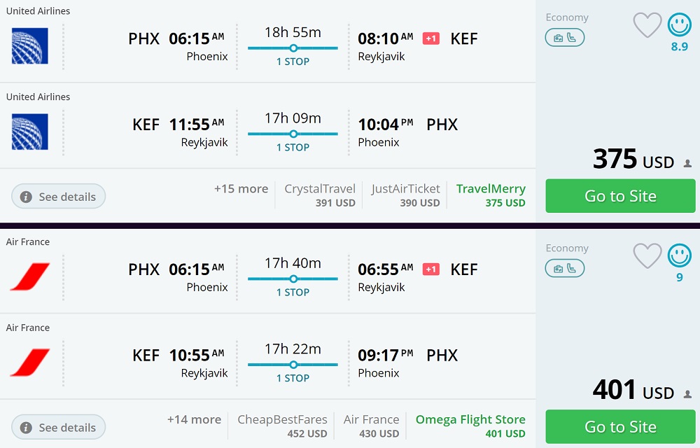The width and height of the screenshot is (700, 448).
Task: Click the passenger icon next to 375 USD
Action: click(687, 164)
